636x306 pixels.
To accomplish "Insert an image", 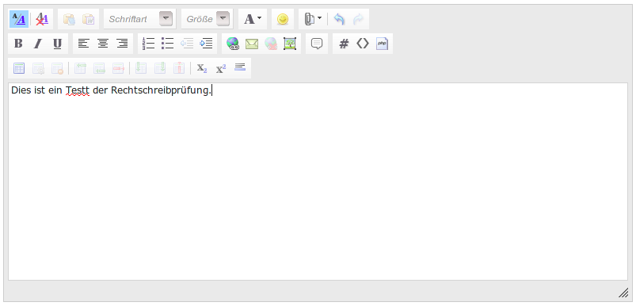I will coord(290,44).
